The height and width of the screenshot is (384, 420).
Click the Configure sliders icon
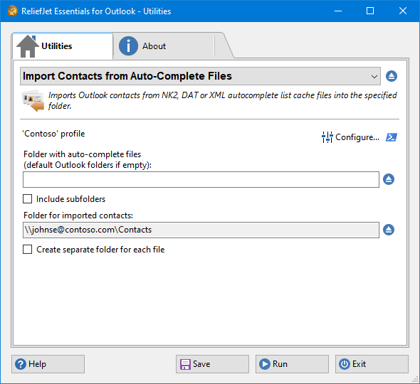click(327, 137)
